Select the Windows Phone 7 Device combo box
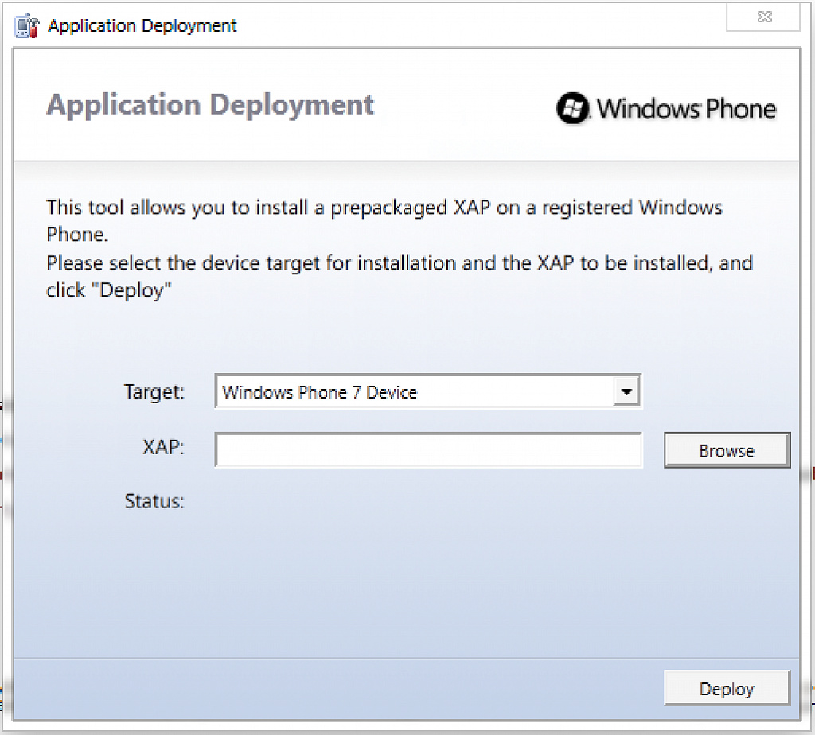 (427, 391)
